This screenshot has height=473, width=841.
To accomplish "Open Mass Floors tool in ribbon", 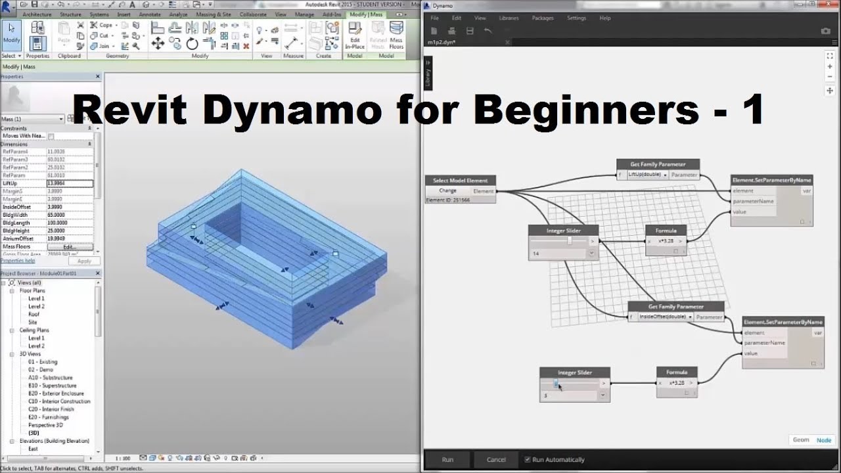I will 396,35.
